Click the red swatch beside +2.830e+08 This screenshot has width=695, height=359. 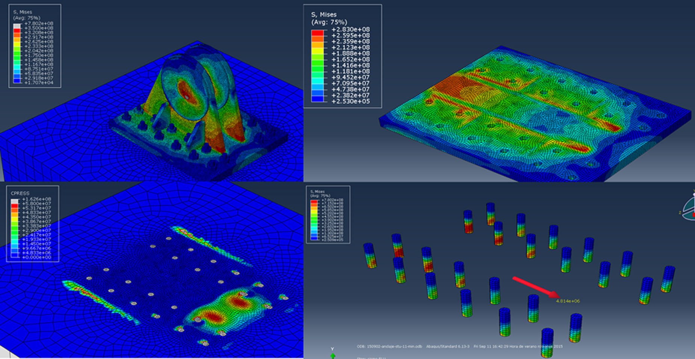[x=317, y=33]
